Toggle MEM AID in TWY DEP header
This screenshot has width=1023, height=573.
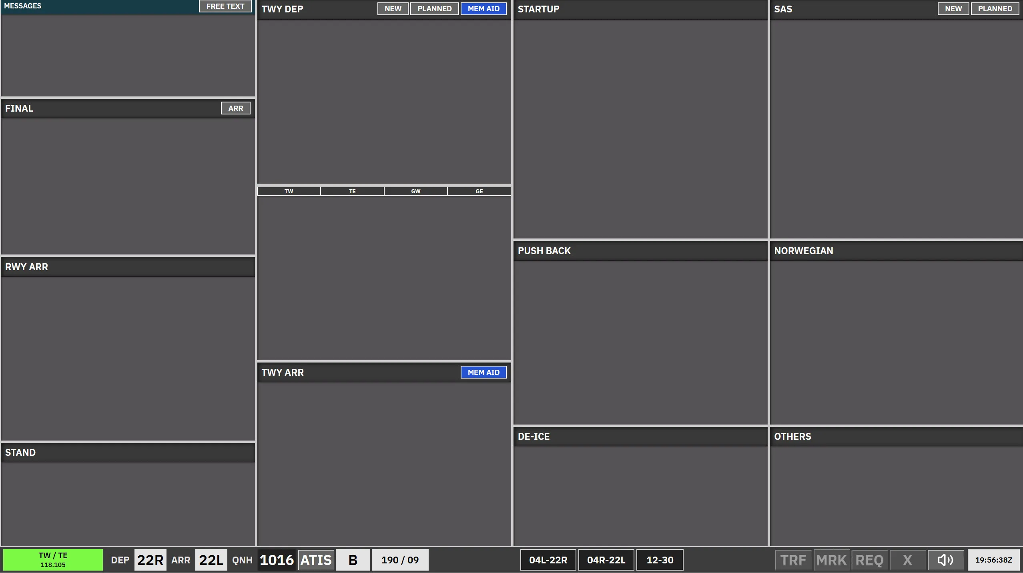tap(483, 9)
